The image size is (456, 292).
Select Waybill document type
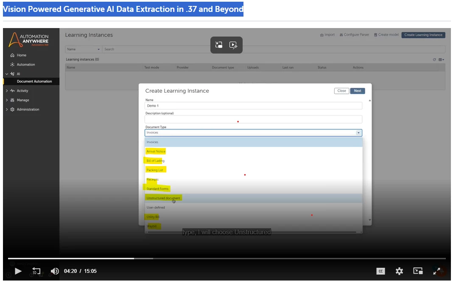point(253,226)
